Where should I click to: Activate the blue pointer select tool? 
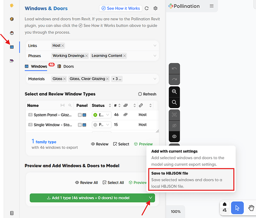[x=237, y=208]
